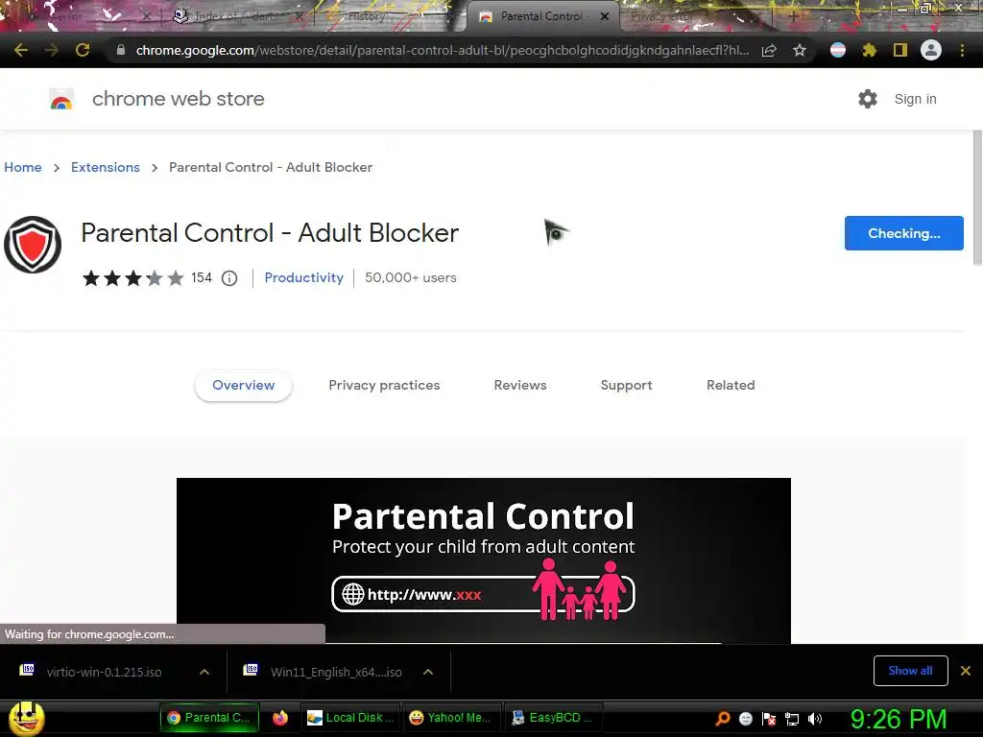Screen dimensions: 983x737
Task: Click Sign in
Action: (915, 99)
